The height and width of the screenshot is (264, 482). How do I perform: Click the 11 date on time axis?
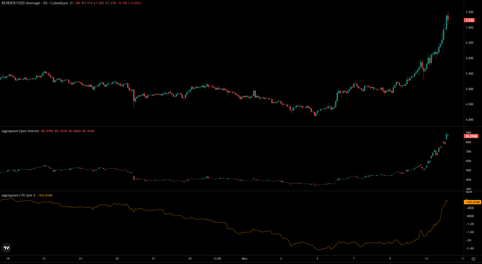click(x=427, y=259)
